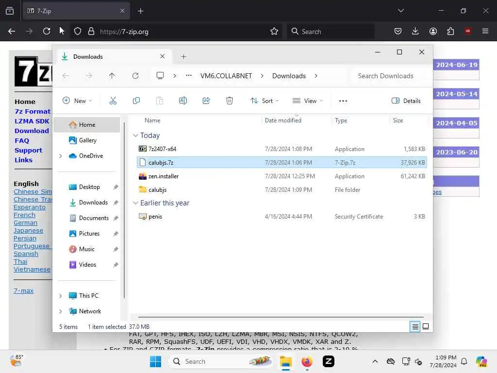Click the address bar ellipsis for hidden path
This screenshot has width=497, height=373.
coord(189,75)
